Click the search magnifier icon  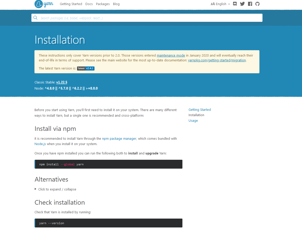(35, 18)
